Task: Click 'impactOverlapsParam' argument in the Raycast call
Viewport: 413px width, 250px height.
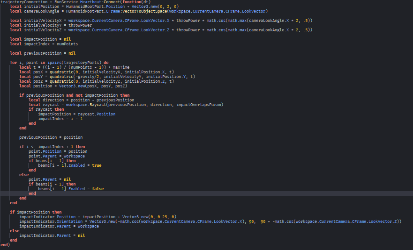Action: pos(199,105)
